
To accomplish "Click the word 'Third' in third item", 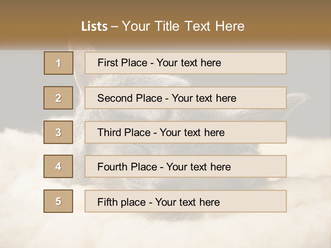I will coord(109,133).
